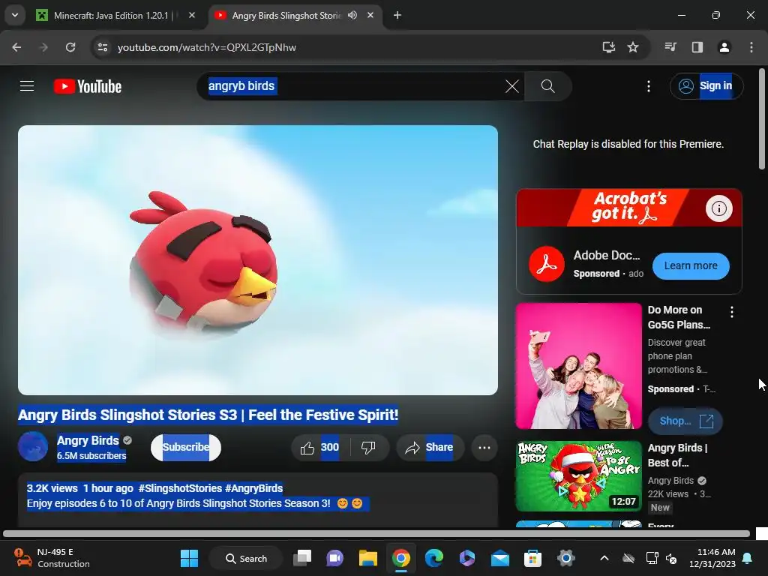768x576 pixels.
Task: Open Chrome profile icon
Action: point(724,47)
